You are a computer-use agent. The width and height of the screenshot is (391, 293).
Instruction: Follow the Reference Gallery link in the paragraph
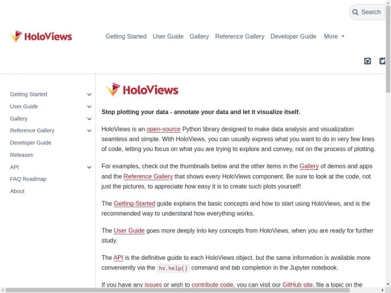click(148, 176)
